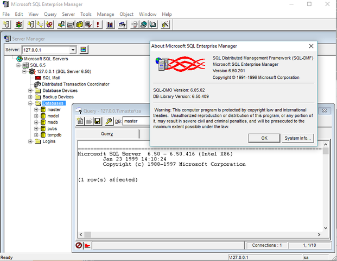Open the Server combo box dropdown arrow
Screen dimensions: 337x261
point(73,50)
